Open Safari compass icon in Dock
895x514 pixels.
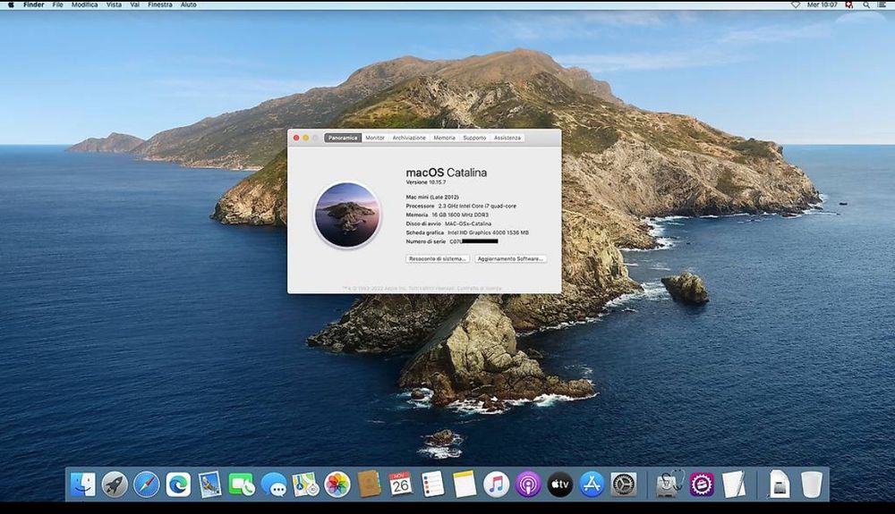[147, 485]
